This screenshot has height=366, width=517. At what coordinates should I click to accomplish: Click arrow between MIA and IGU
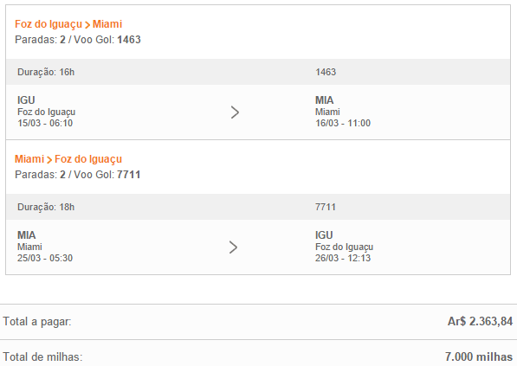[233, 247]
